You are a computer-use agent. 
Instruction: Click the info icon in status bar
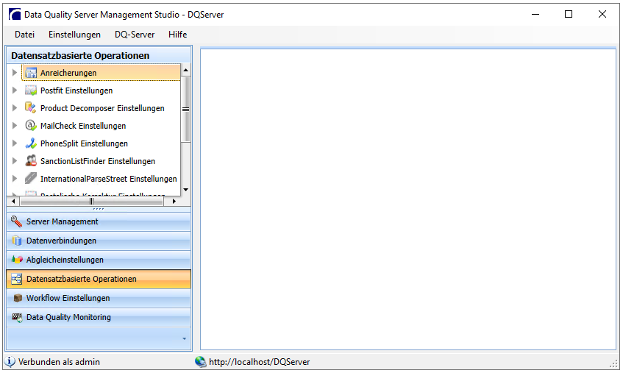pos(10,362)
